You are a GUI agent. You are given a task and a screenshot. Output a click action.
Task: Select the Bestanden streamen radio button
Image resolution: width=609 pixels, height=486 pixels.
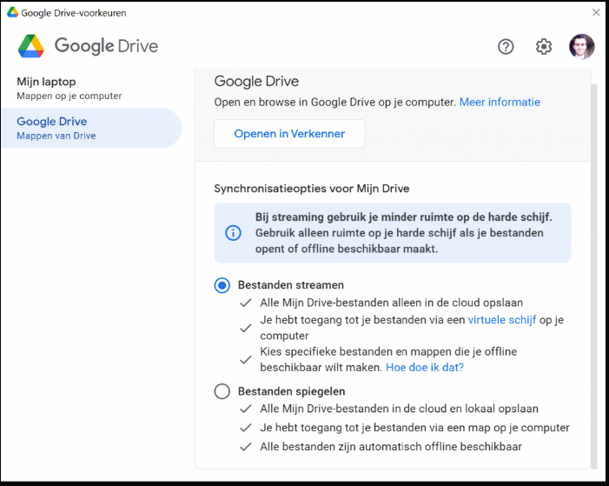point(222,285)
